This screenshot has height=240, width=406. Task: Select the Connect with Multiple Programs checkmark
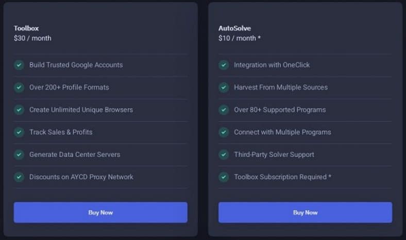pyautogui.click(x=224, y=132)
